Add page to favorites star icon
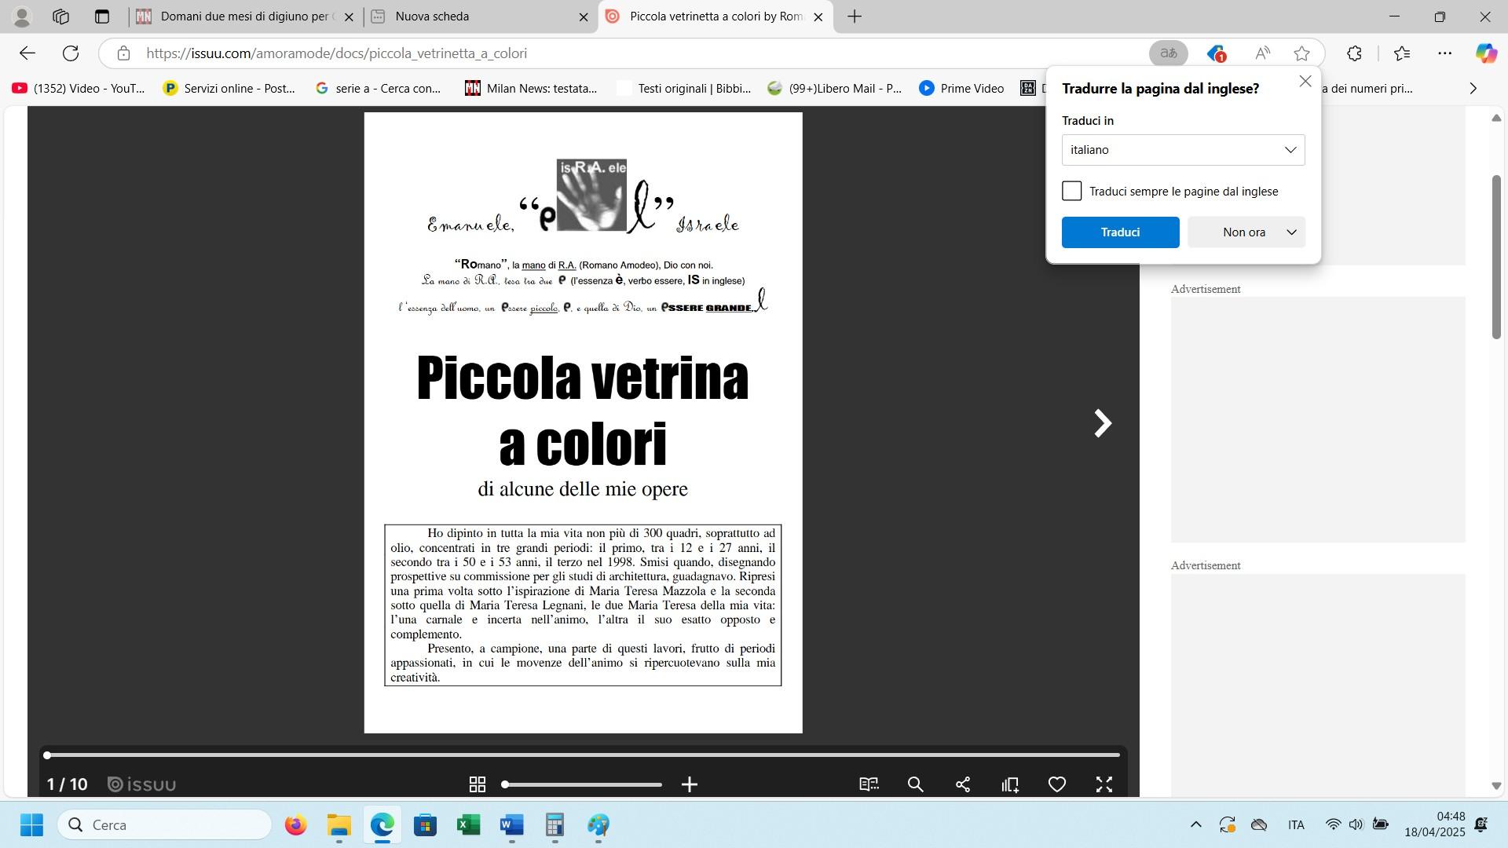1508x848 pixels. (1301, 53)
